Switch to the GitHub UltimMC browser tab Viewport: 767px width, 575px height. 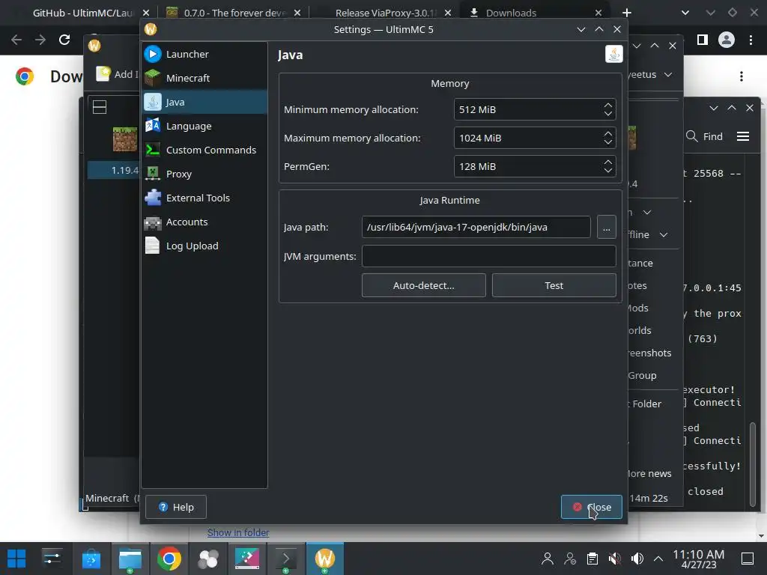[x=83, y=13]
